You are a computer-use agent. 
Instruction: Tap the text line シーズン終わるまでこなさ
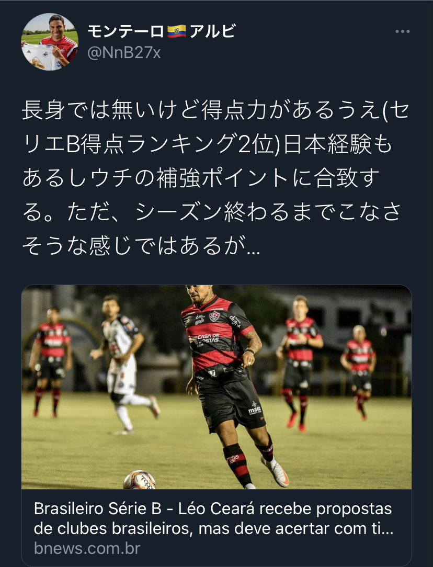point(211,212)
